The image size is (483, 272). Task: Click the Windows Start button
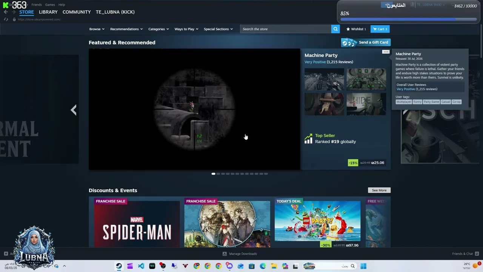pyautogui.click(x=363, y=266)
